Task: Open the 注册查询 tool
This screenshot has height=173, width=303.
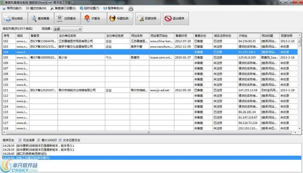Action: pyautogui.click(x=67, y=18)
